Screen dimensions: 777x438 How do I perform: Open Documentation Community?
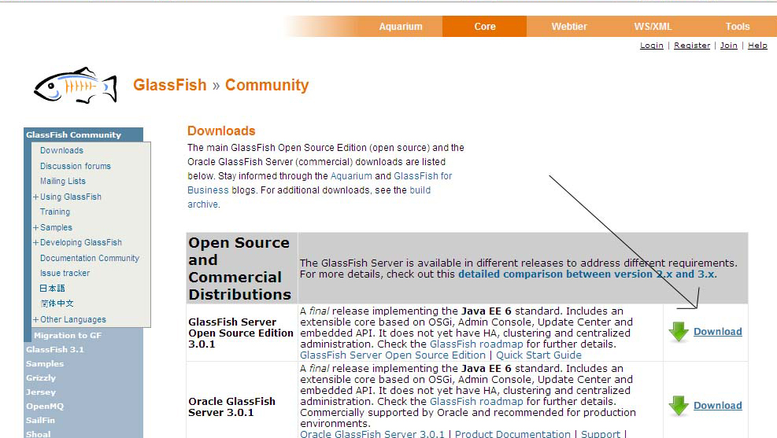click(x=90, y=259)
